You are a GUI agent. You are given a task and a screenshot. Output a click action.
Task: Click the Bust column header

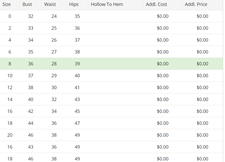tap(31, 4)
